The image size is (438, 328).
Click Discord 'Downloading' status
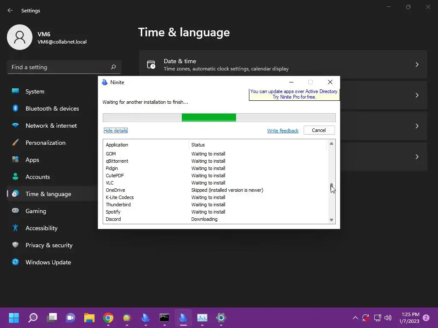204,219
